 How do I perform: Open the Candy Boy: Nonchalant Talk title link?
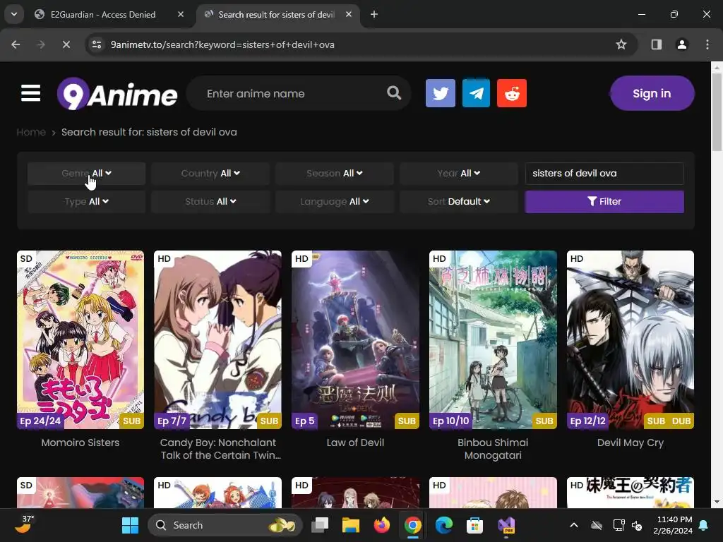(x=220, y=449)
